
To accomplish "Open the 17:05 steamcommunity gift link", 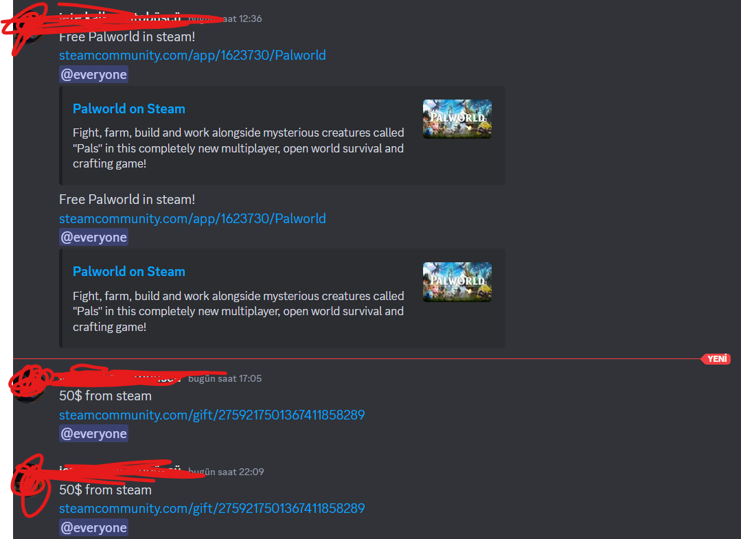I will pos(212,415).
